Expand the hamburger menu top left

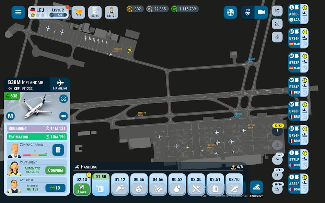[x=18, y=12]
